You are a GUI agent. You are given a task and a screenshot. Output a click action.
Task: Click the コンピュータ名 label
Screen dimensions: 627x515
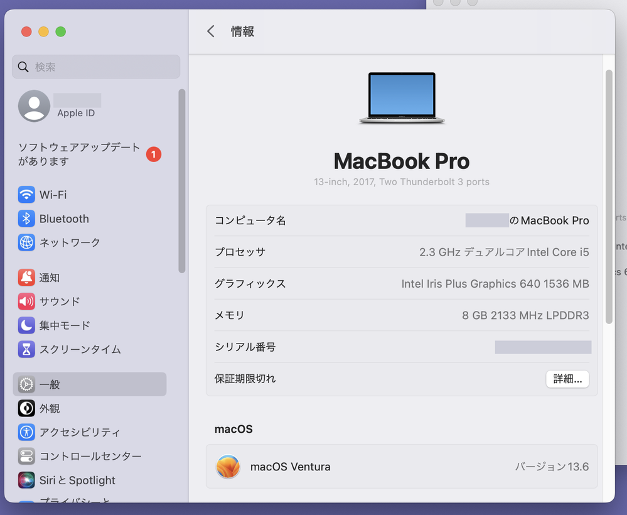250,220
